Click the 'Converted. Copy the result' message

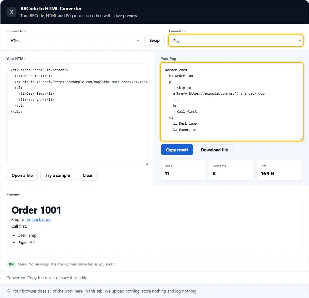coord(47,278)
